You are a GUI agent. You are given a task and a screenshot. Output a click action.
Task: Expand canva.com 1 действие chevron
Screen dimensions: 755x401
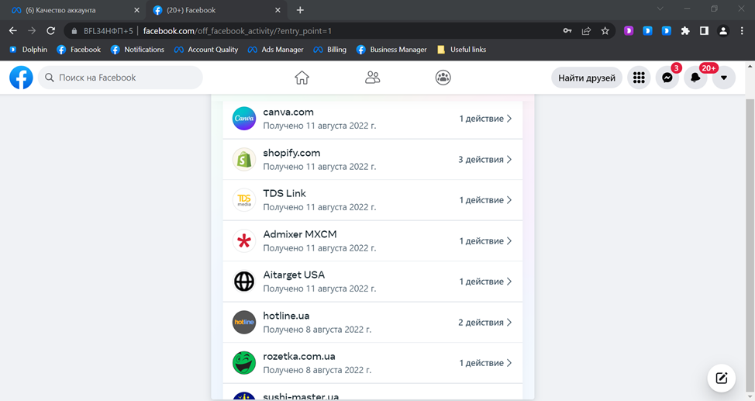click(509, 119)
